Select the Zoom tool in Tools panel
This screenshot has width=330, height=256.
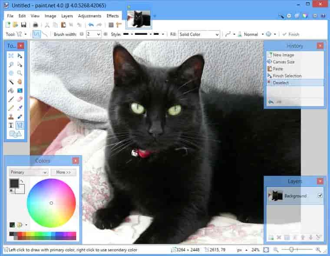(20, 73)
